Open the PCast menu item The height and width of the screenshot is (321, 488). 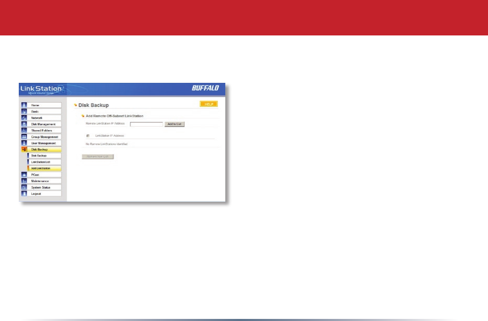[44, 175]
